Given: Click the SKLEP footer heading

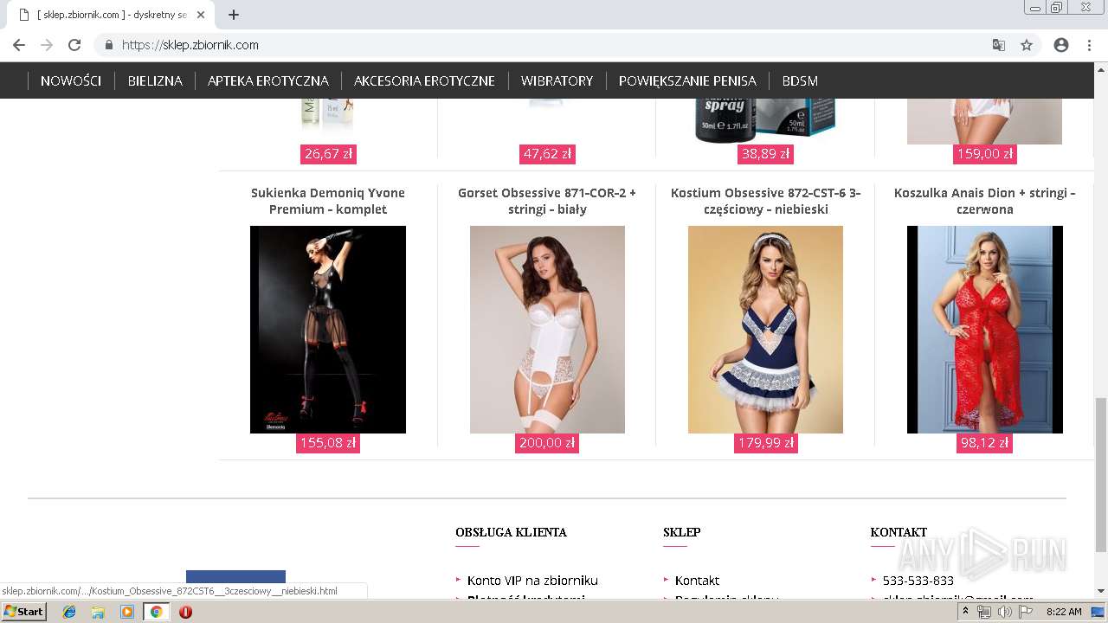Looking at the screenshot, I should (682, 532).
